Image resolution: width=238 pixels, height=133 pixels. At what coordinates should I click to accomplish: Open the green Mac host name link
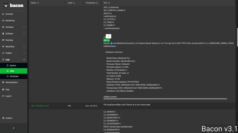40,106
